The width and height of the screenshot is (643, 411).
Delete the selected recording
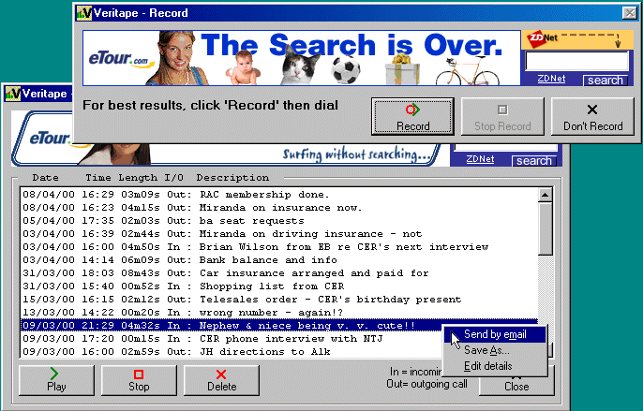coord(221,380)
